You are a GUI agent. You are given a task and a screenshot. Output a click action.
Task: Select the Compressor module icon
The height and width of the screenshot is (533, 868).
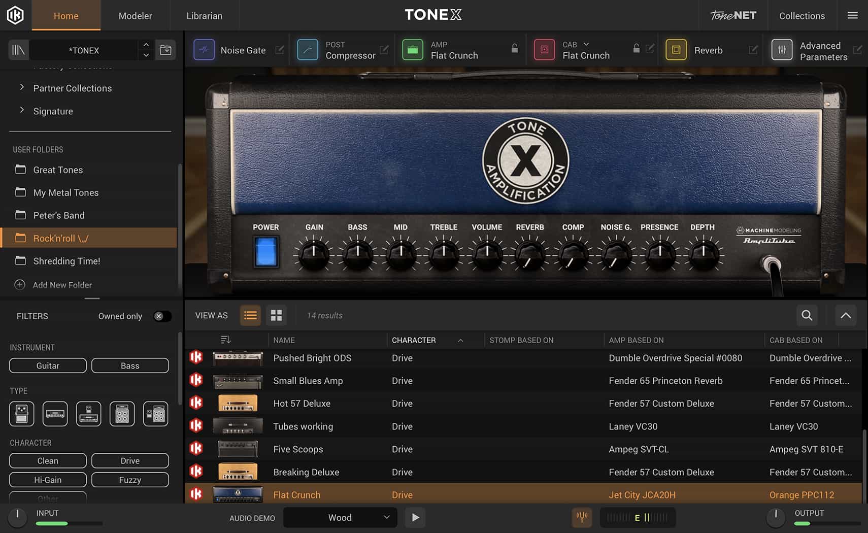(308, 50)
